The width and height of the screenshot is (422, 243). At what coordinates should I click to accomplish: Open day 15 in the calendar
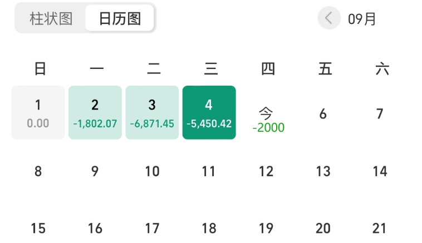coord(38,228)
